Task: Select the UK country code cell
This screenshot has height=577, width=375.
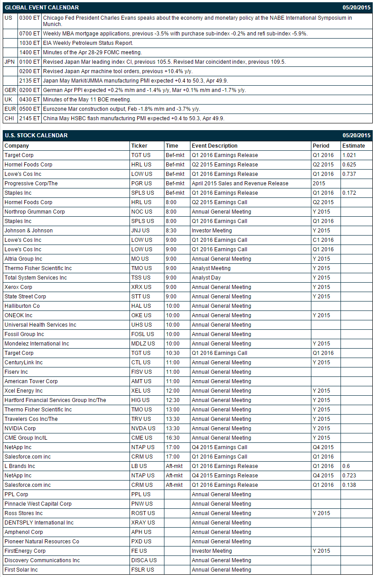Action: (10, 100)
